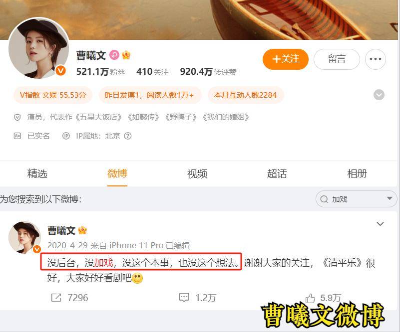
Task: Follow the user with +关注 button
Action: pyautogui.click(x=286, y=59)
